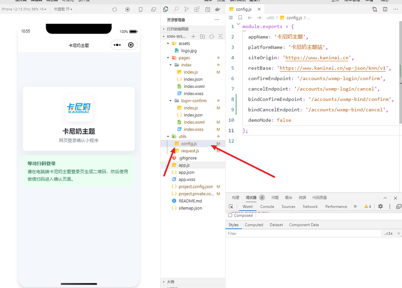This screenshot has height=288, width=402.
Task: Click the siteOrigin kaninai.cn URL link
Action: pyautogui.click(x=317, y=58)
